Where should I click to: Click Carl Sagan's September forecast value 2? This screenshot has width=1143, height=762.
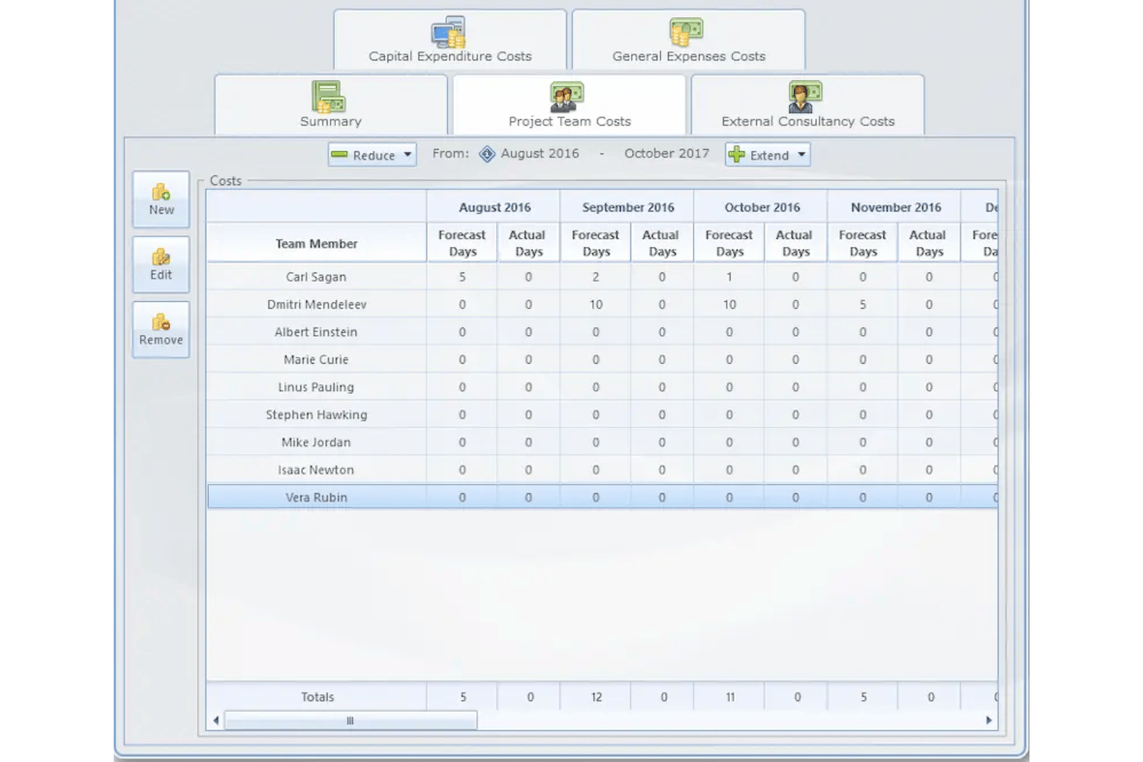click(x=595, y=277)
